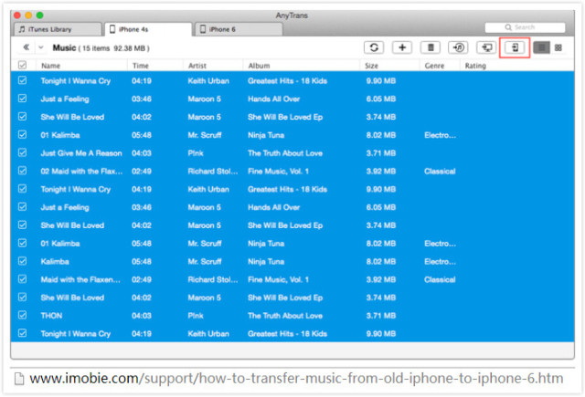Select the THON song name

pos(51,316)
